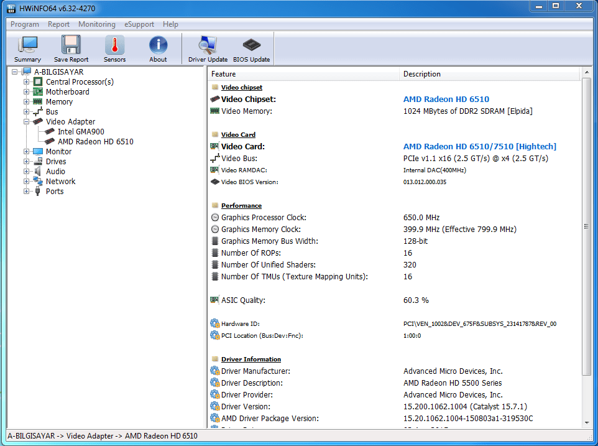
Task: Select Intel GMA900 in the tree
Action: click(x=81, y=132)
